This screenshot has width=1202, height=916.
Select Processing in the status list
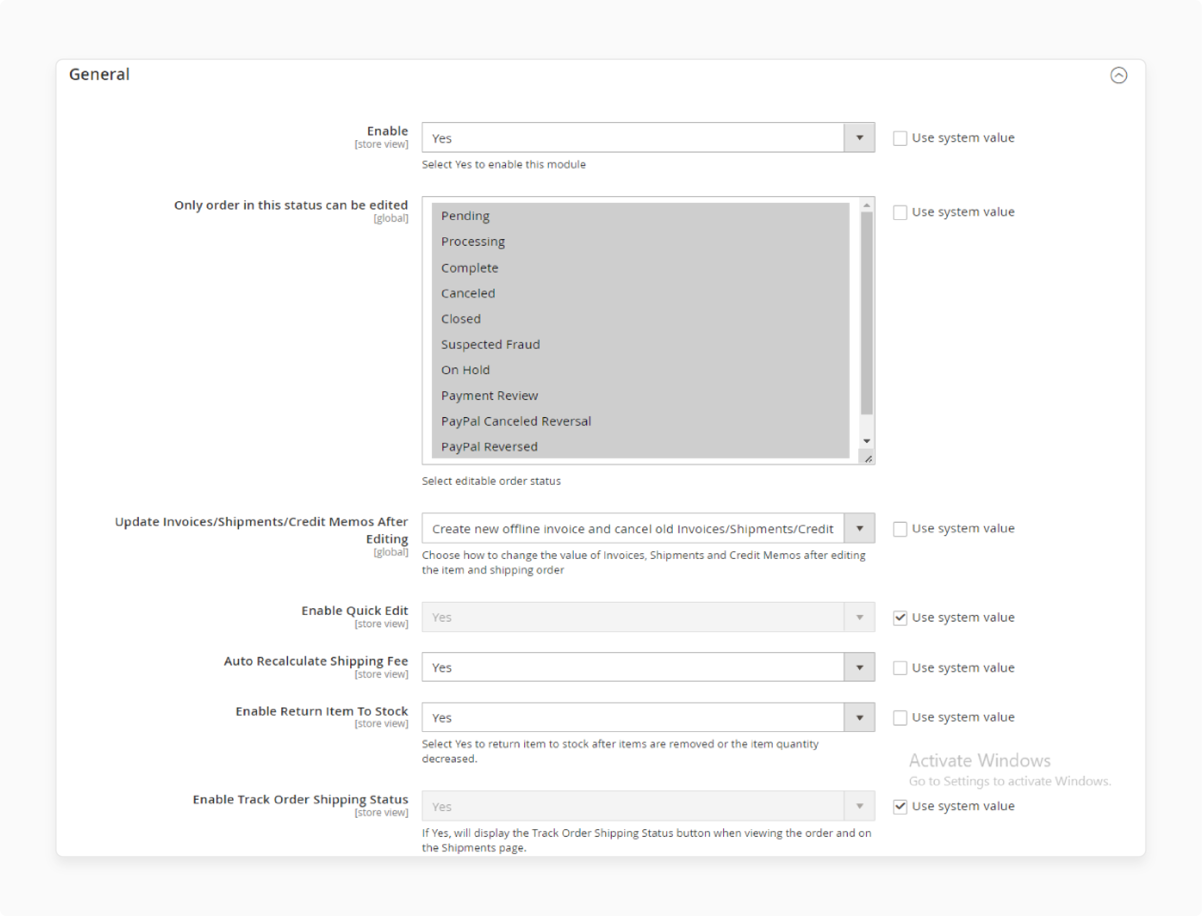pos(640,241)
